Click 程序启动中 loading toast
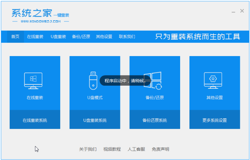 tap(125, 81)
